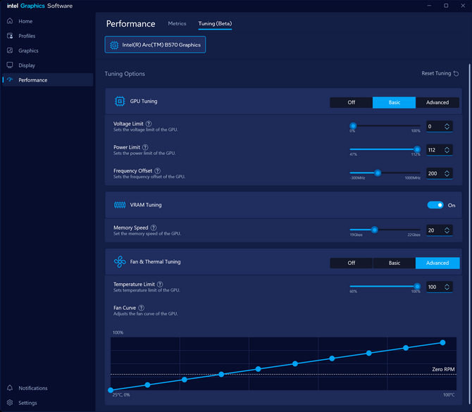Viewport: 472px width, 412px height.
Task: Select the Tuning (Beta) tab
Action: pyautogui.click(x=215, y=23)
